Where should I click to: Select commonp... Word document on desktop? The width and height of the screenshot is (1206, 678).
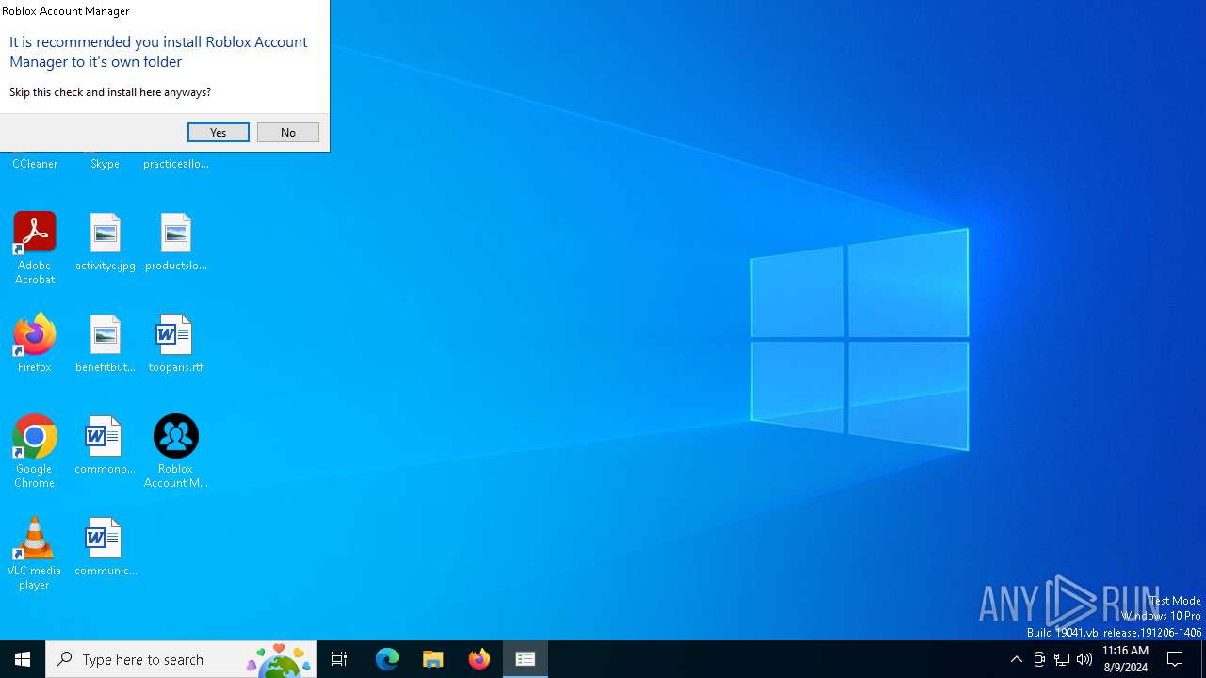pos(106,445)
